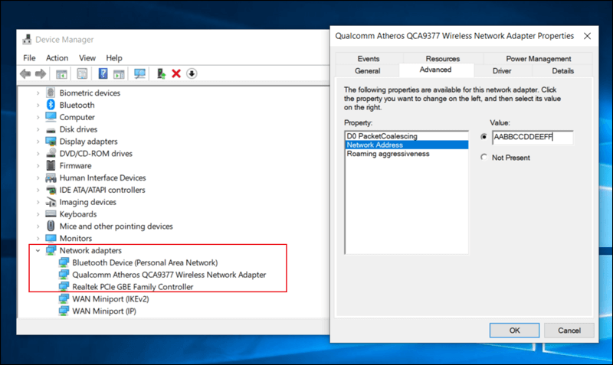Click the DVD/CD-ROM drives icon
The height and width of the screenshot is (365, 613).
(x=51, y=153)
